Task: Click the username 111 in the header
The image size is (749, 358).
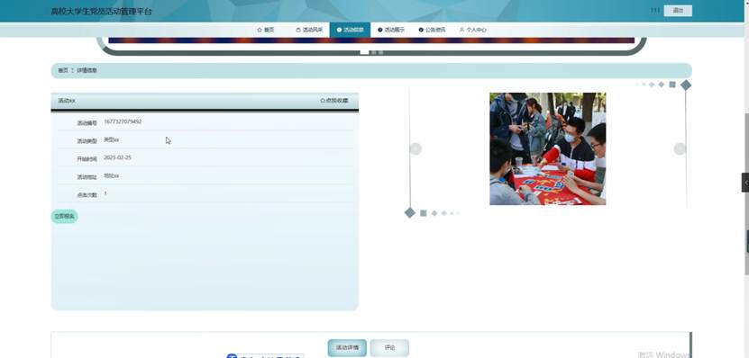Action: pos(655,11)
